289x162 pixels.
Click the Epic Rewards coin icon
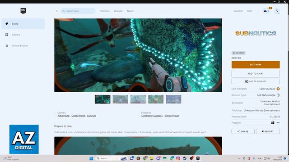click(278, 89)
